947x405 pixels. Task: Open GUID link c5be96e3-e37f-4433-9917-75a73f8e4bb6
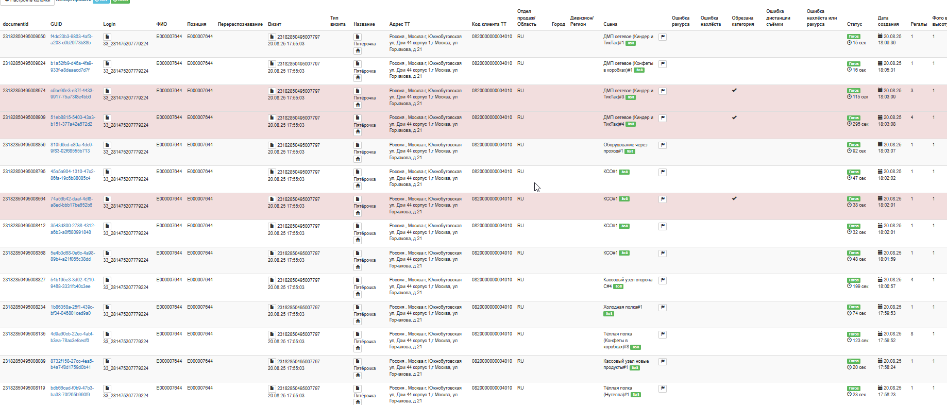[72, 94]
